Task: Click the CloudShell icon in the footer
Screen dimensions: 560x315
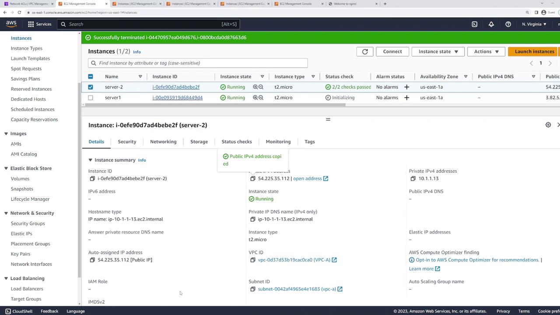Action: 8,311
